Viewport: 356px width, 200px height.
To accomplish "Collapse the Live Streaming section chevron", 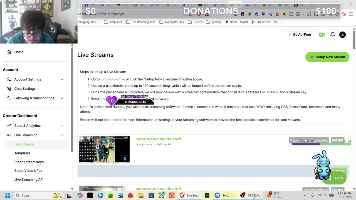I will click(62, 135).
